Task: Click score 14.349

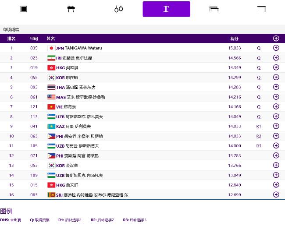Action: (x=235, y=68)
